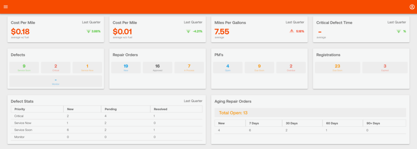This screenshot has height=149, width=417.
Task: Open the PM's Due Soon tile showing 9
Action: pyautogui.click(x=259, y=68)
